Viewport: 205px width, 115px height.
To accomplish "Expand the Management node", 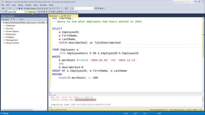I will (4, 40).
